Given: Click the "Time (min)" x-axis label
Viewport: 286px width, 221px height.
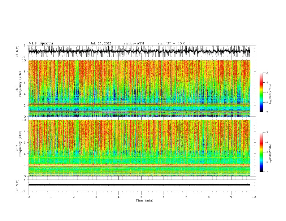Looking at the screenshot, I should pyautogui.click(x=144, y=200).
